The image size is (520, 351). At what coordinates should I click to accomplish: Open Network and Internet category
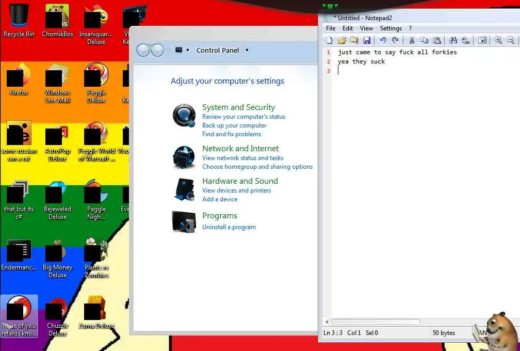(x=240, y=148)
